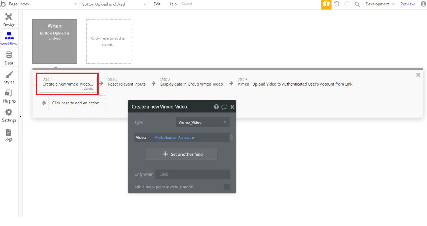Select Step 4 Vimeo Upload Video action
The image size is (427, 226).
click(295, 82)
